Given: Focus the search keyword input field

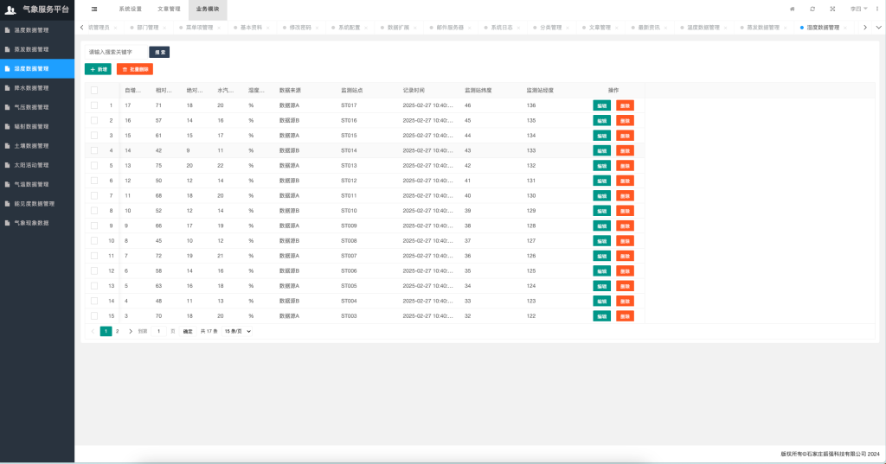Looking at the screenshot, I should pyautogui.click(x=116, y=52).
